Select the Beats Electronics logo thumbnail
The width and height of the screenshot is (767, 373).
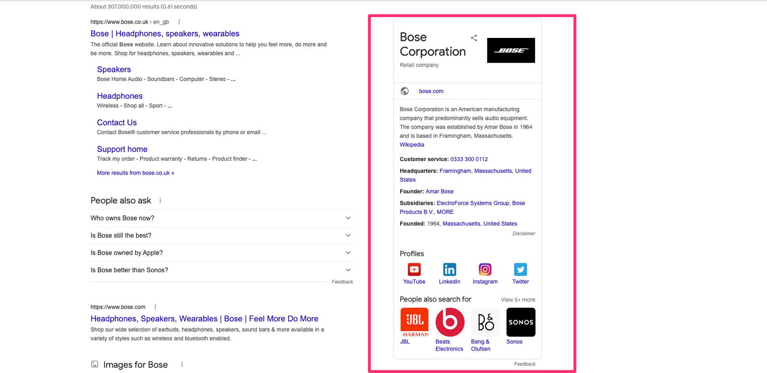coord(450,322)
